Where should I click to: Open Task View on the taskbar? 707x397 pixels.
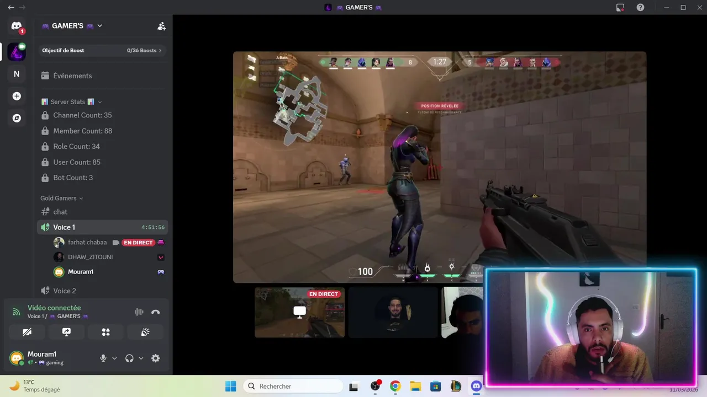click(x=354, y=386)
